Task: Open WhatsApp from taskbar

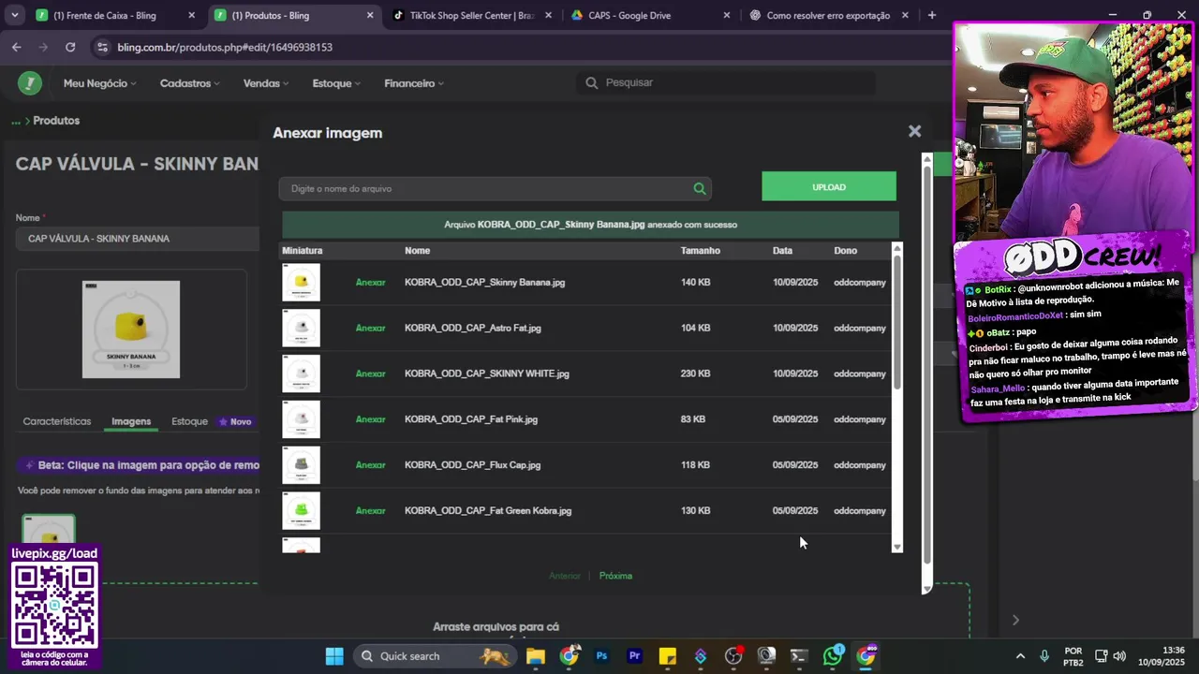Action: [x=833, y=656]
